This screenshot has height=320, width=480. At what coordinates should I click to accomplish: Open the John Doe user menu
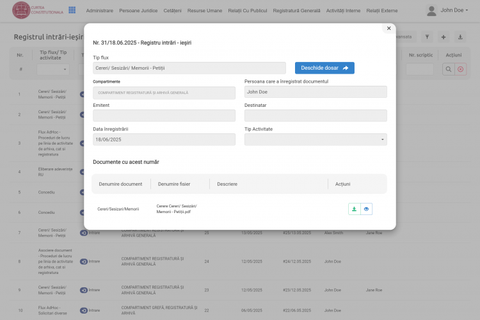(x=454, y=10)
